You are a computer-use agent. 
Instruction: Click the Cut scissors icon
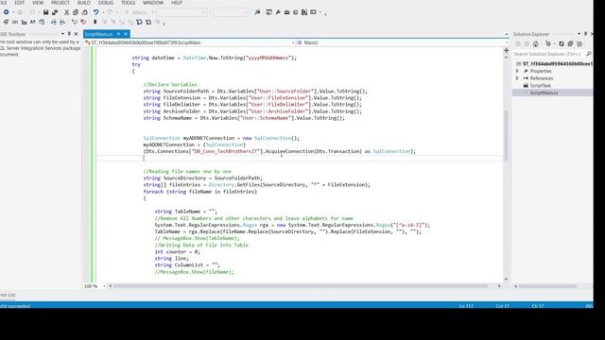[66, 12]
